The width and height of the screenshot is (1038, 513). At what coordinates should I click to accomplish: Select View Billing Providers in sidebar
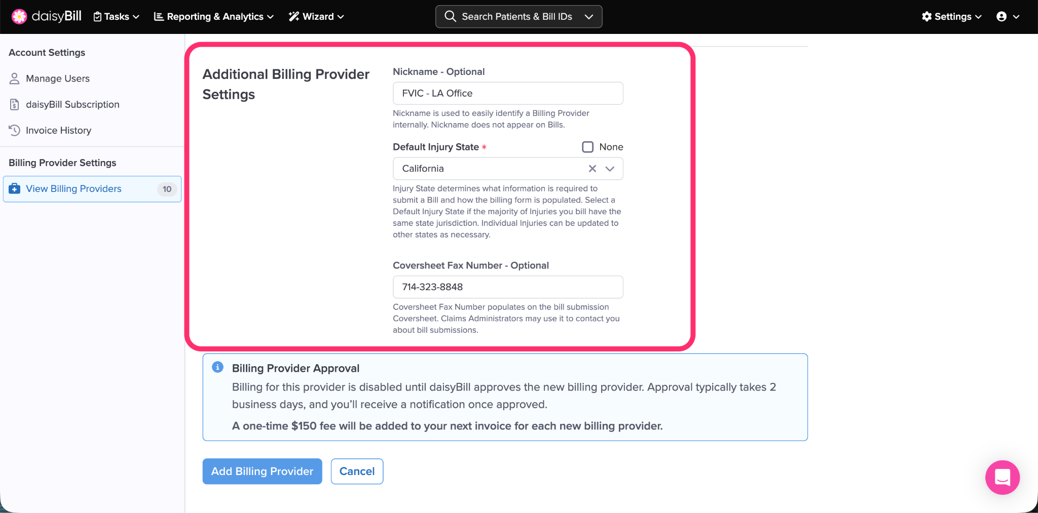73,189
